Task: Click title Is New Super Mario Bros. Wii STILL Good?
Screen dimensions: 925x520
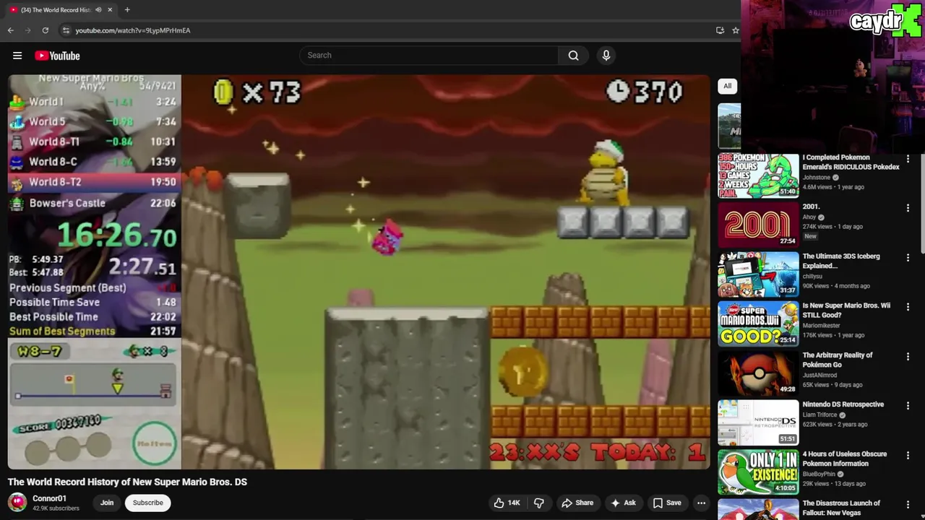Action: tap(846, 310)
